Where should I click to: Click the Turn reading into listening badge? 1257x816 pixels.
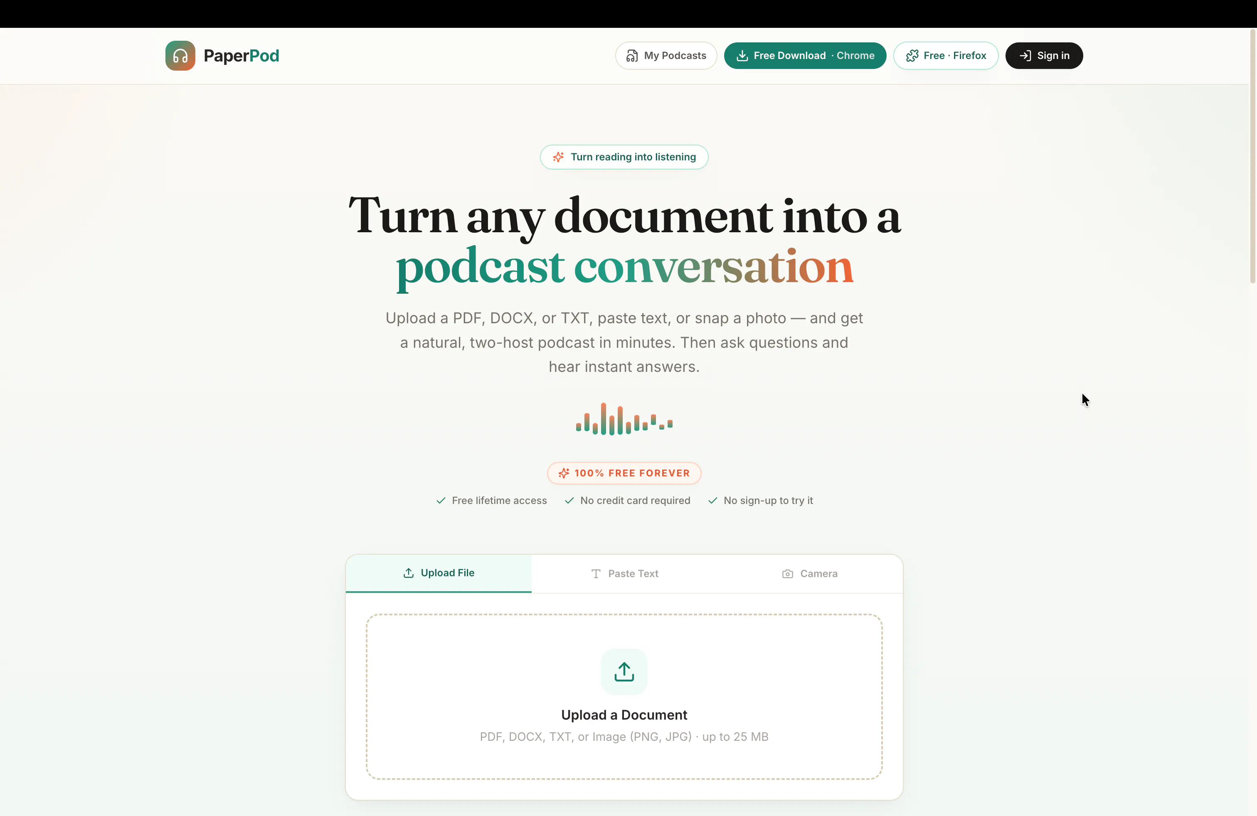(624, 157)
